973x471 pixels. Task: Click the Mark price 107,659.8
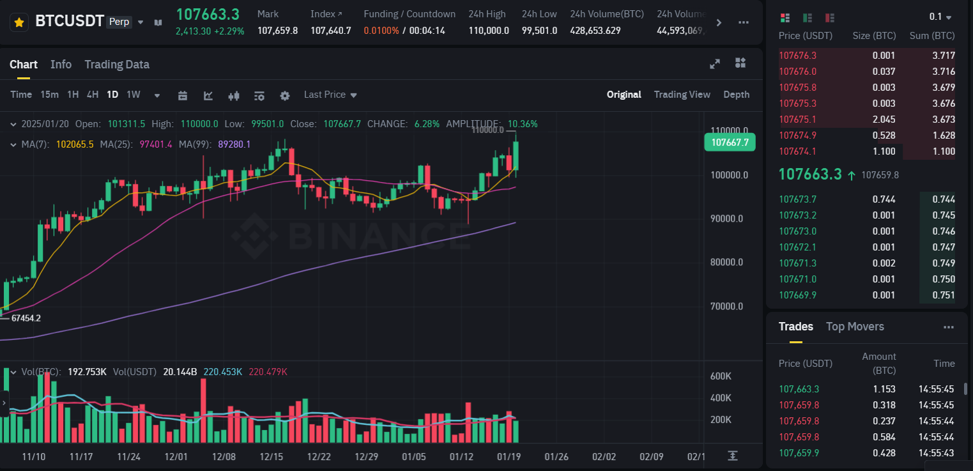tap(277, 31)
